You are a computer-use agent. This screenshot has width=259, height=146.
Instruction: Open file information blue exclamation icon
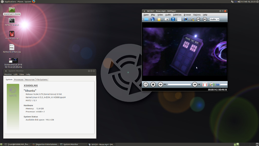coord(173,19)
